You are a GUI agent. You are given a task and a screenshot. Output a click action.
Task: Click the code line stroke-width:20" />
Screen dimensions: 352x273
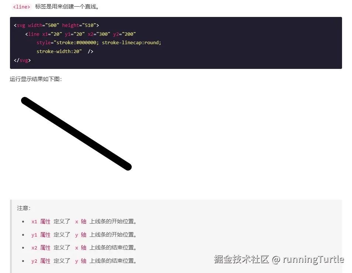(x=65, y=51)
